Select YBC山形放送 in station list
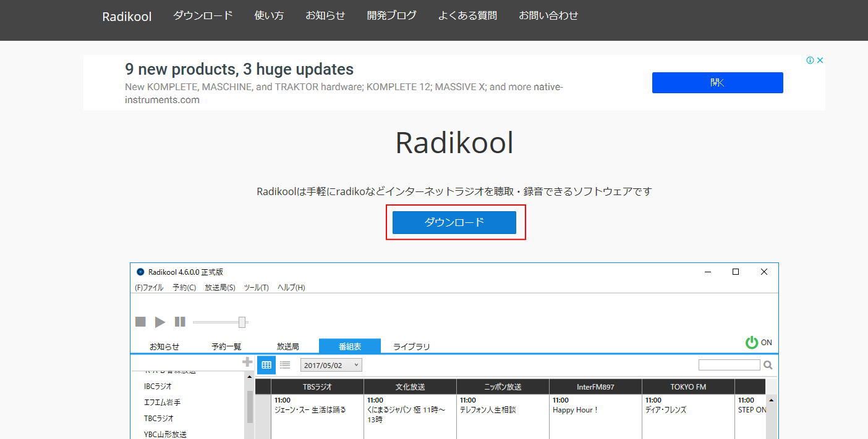 click(x=166, y=434)
